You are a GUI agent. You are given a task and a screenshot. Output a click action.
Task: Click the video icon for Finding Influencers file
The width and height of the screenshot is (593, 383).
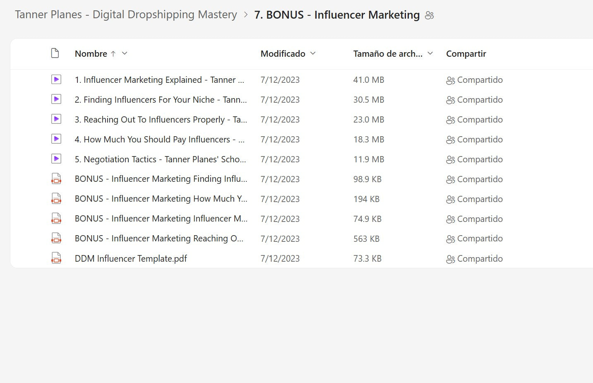56,99
